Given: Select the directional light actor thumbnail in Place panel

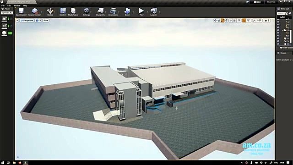Looking at the screenshot, I should point(4,19).
